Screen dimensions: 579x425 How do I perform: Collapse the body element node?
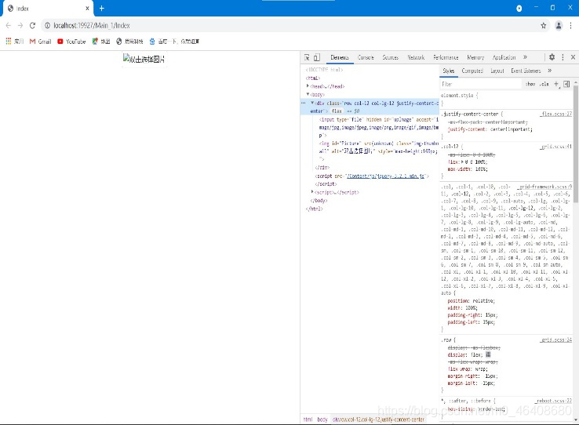(308, 94)
